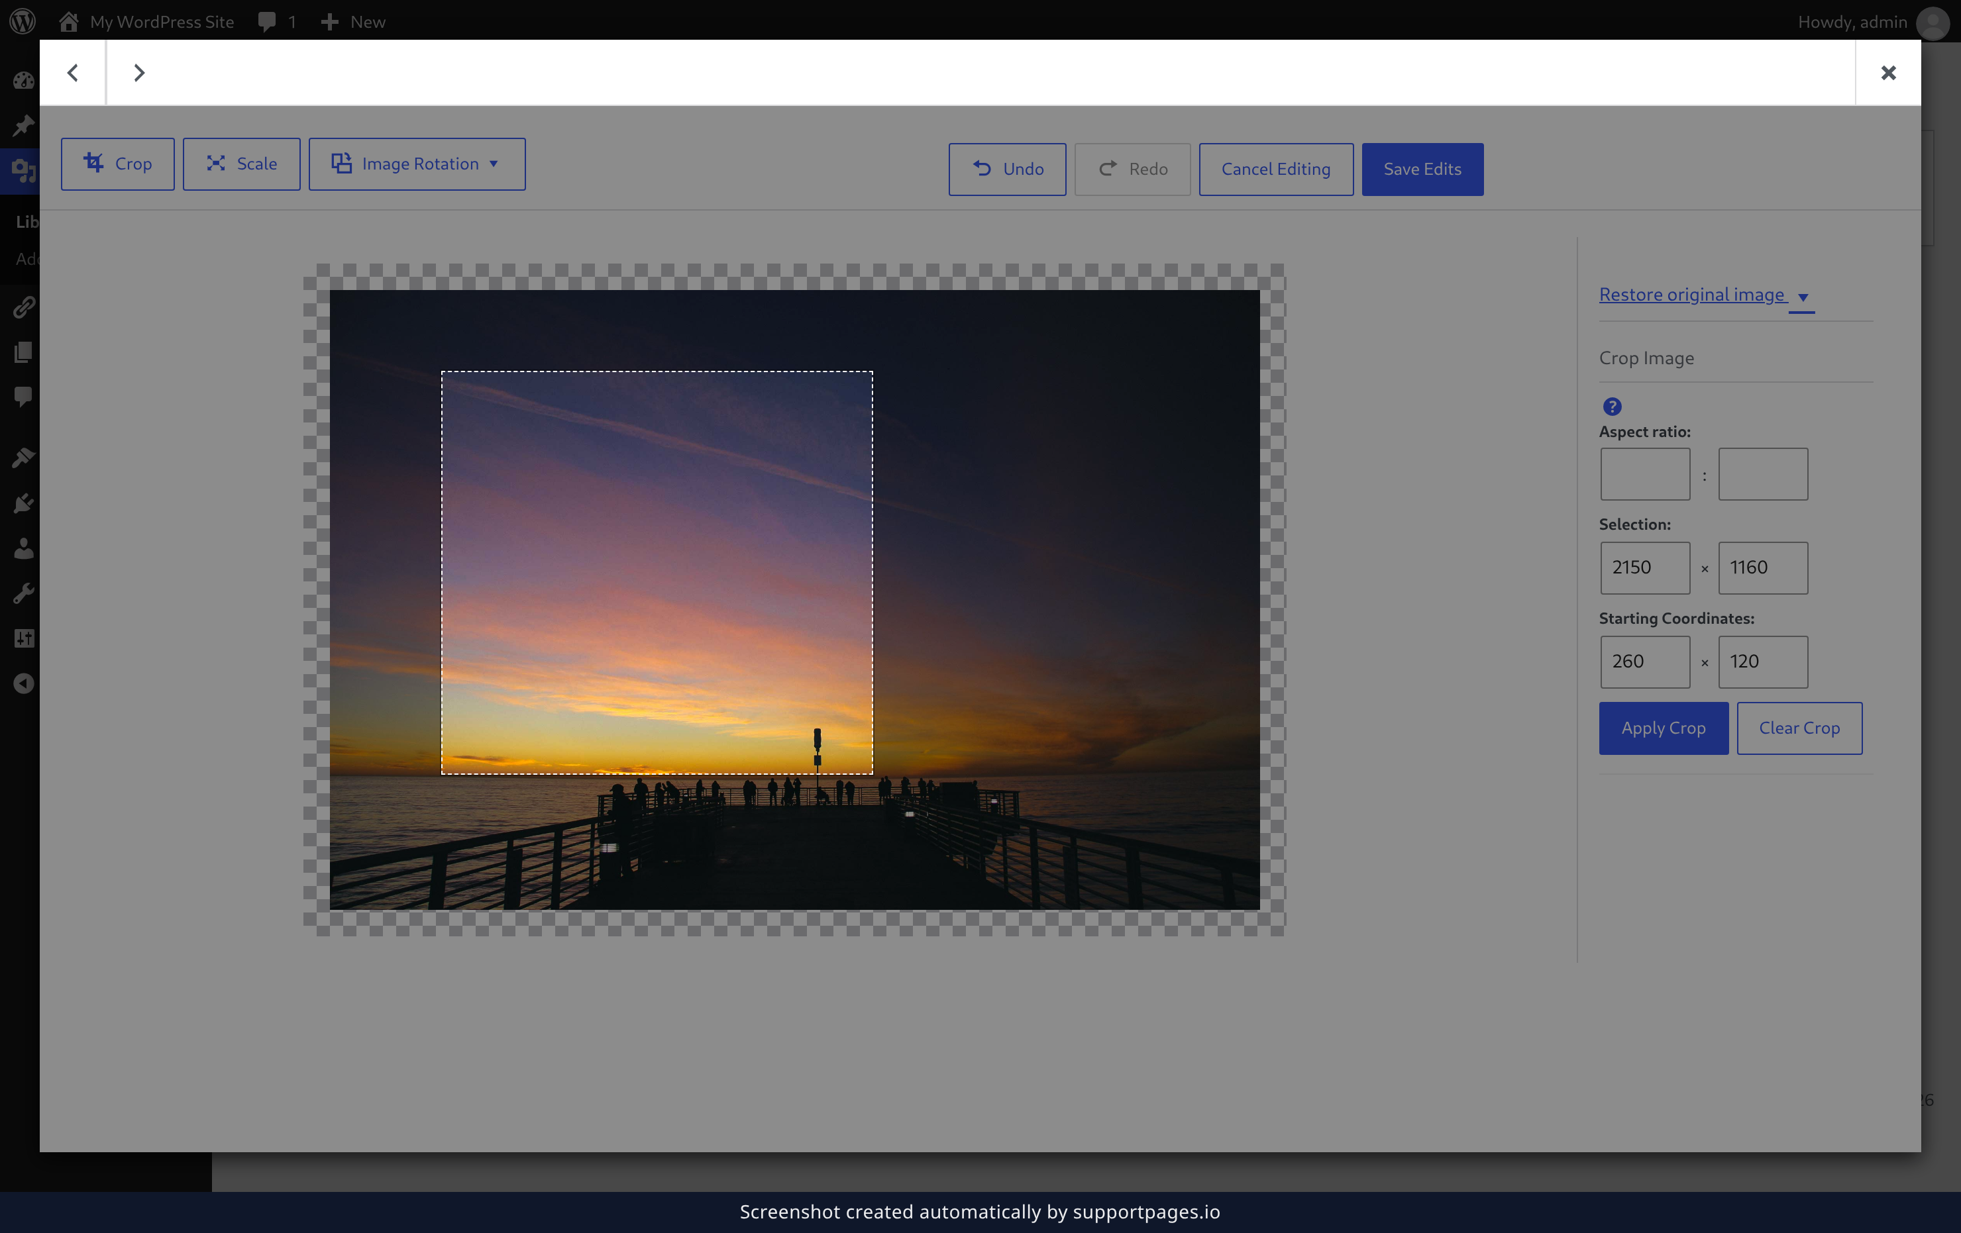Open Tools wrench icon in sidebar
The image size is (1961, 1233).
(23, 593)
